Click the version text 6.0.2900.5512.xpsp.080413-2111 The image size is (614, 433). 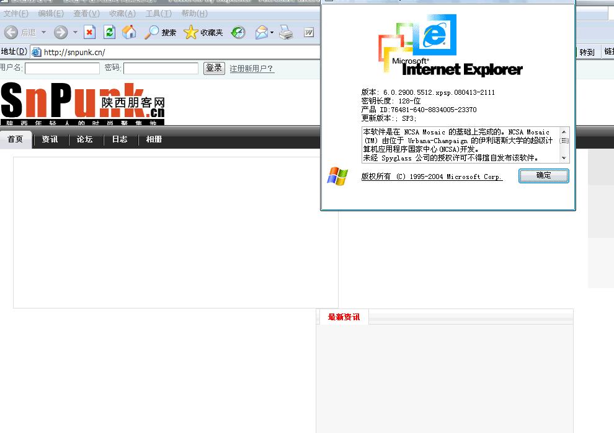click(x=439, y=92)
